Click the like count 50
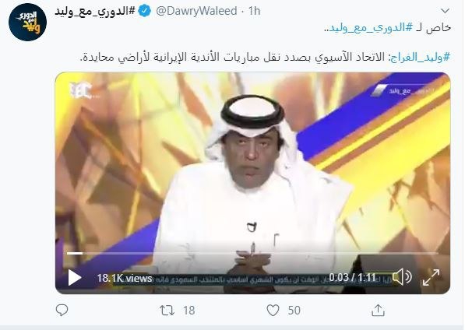 pyautogui.click(x=294, y=311)
